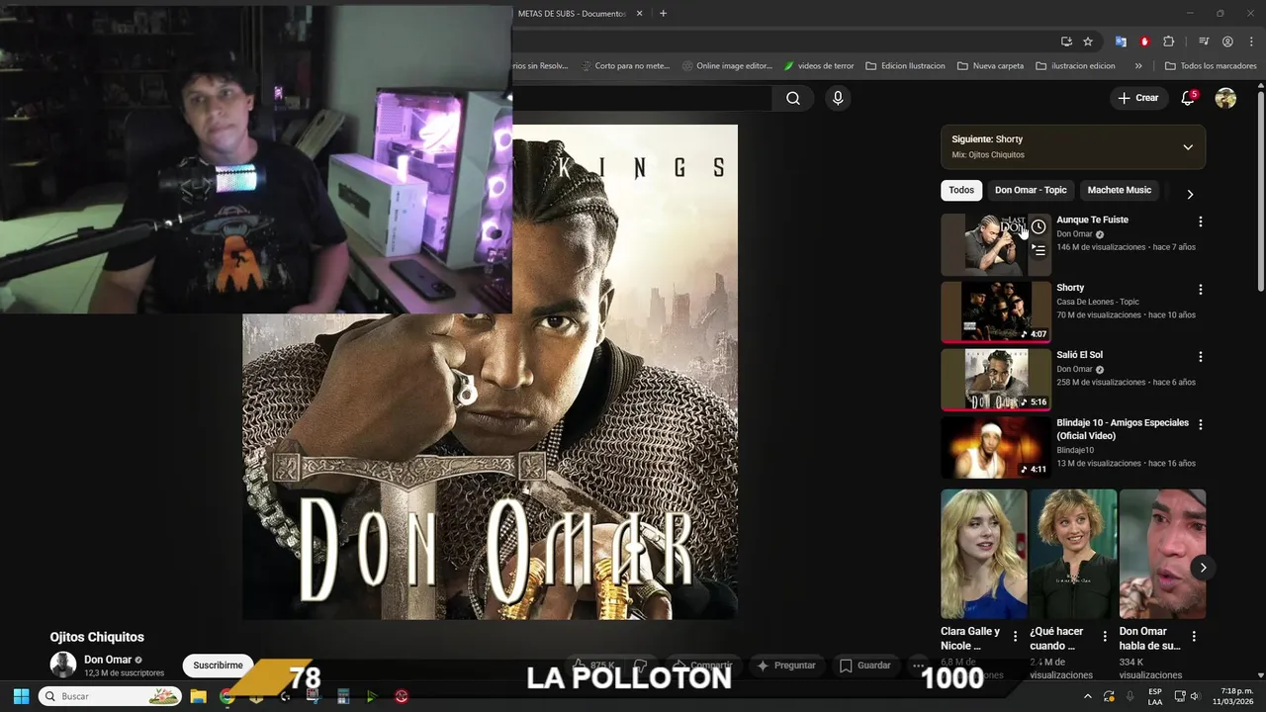
Task: Click the taskbar Buscar search box
Action: (x=111, y=696)
